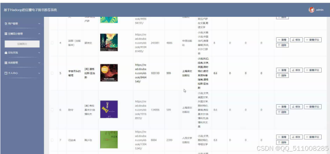Image resolution: width=330 pixels, height=154 pixels.
Task: Open 查看评论 for the 韩少功 book row
Action: [x=313, y=137]
